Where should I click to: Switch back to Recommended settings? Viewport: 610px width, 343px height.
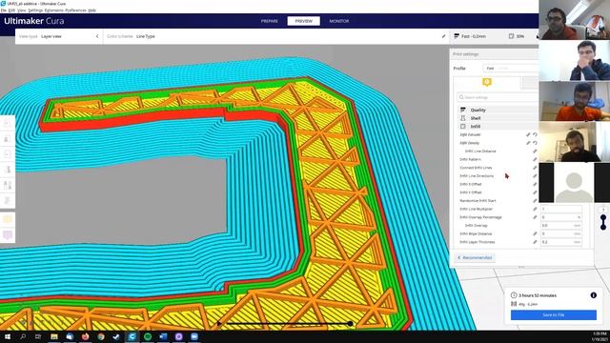coord(475,257)
